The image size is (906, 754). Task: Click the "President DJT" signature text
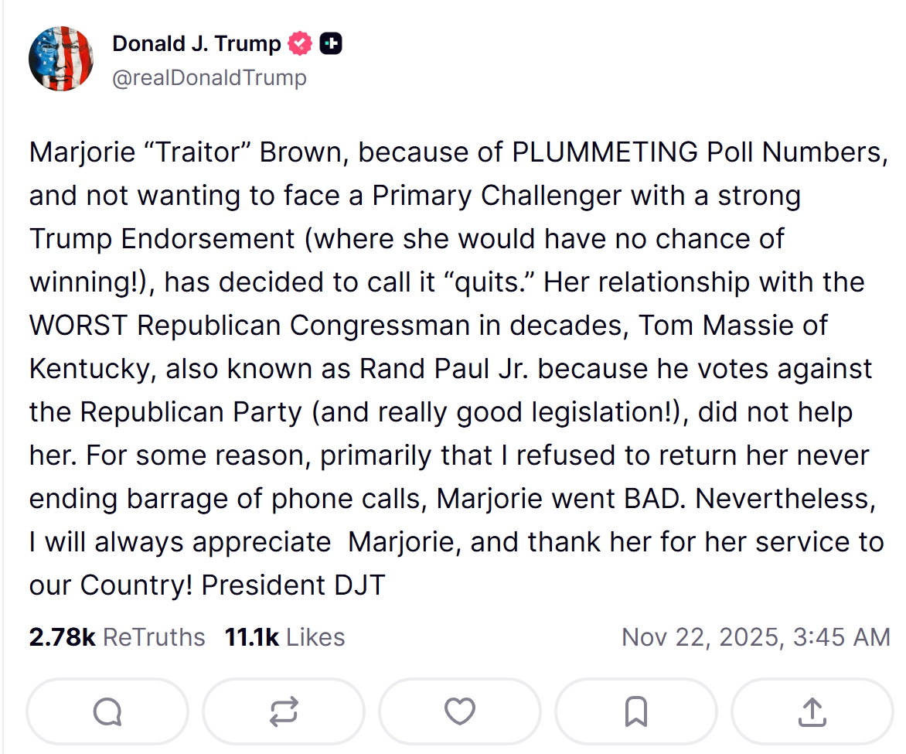pos(293,585)
